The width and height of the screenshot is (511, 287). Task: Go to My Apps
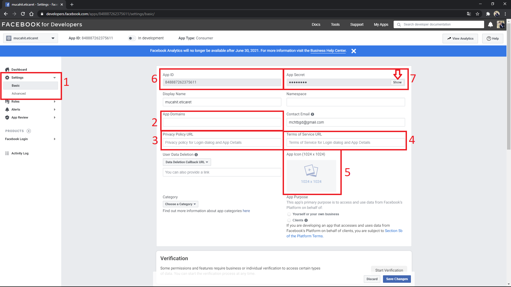pyautogui.click(x=381, y=24)
